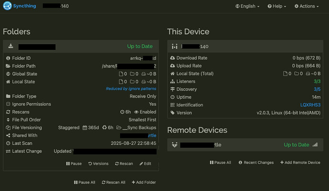Click the Shared With share icon
This screenshot has width=329, height=191.
coord(8,135)
